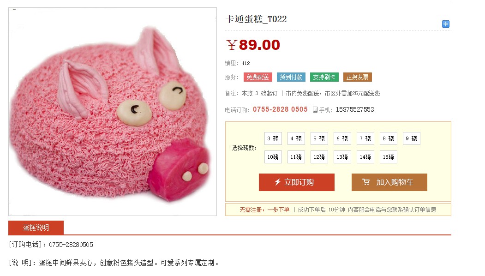Click the 加入购物车 button
This screenshot has height=276, width=485.
click(389, 182)
